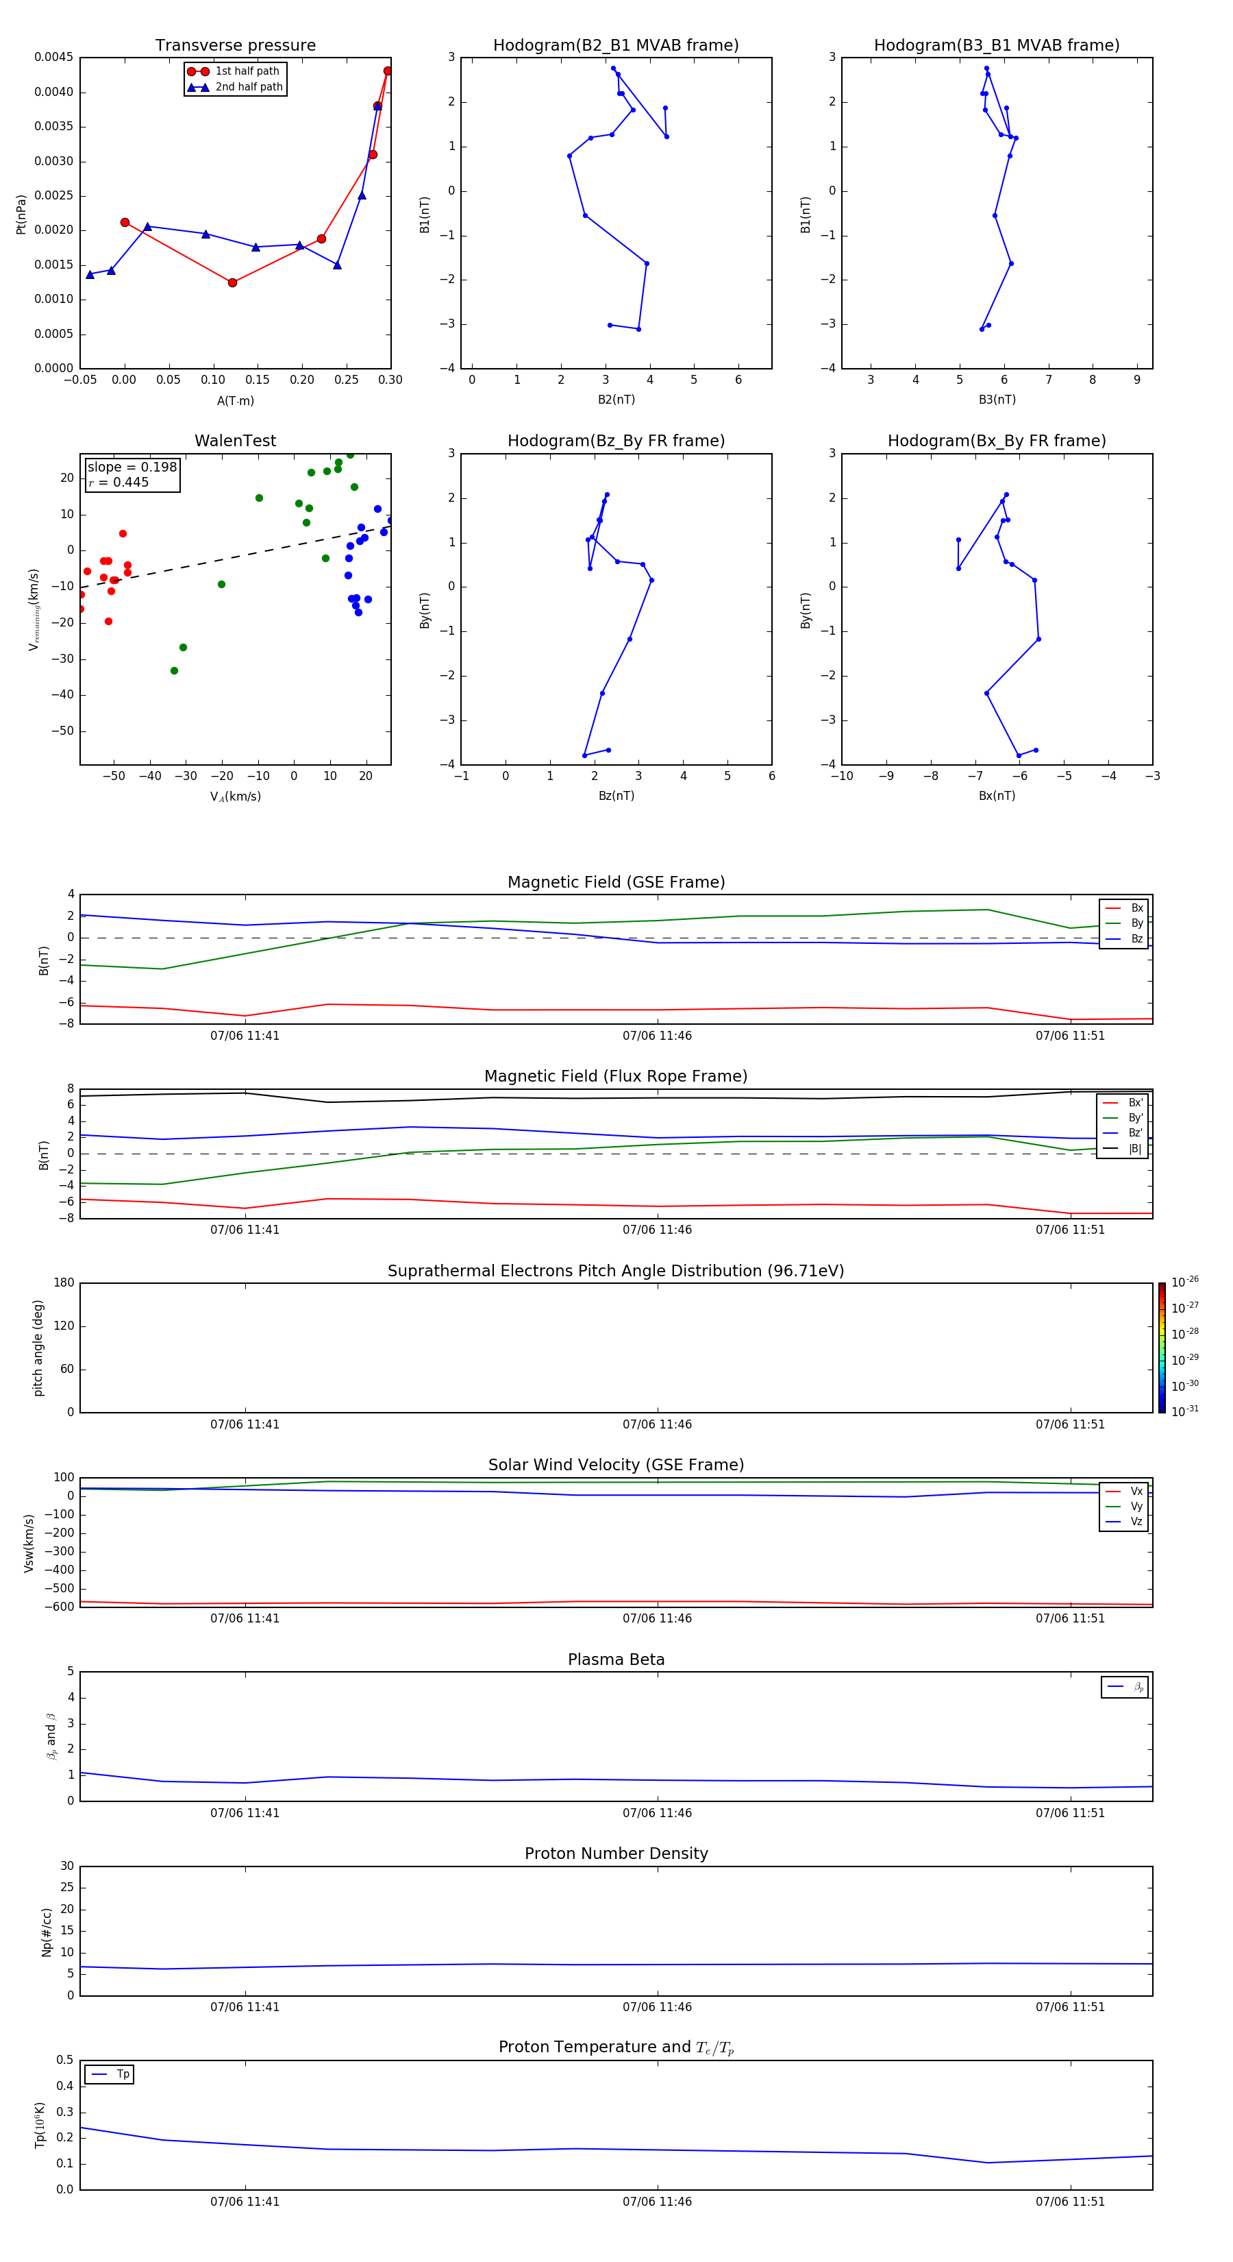Click the "B3(nT)" x-axis label
Screen dimensions: 1233x2262
coord(997,400)
